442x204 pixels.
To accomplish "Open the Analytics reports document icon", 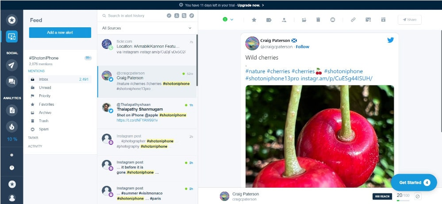I will tap(12, 110).
